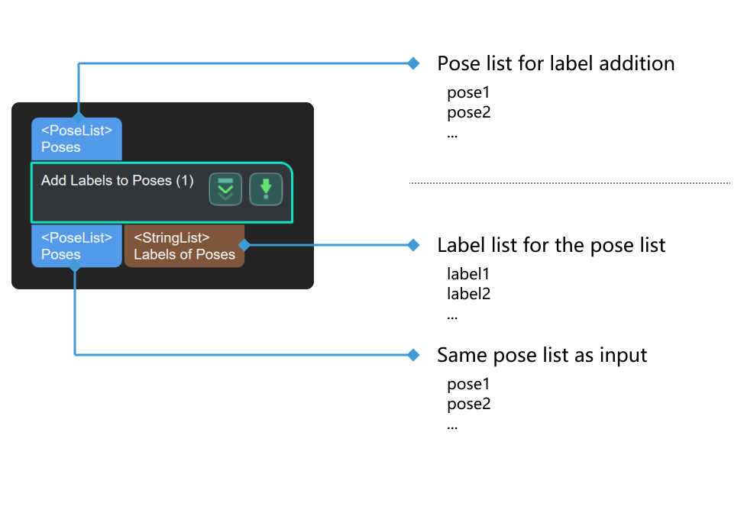Click the diamond connector near Pose list annotation

tap(413, 63)
